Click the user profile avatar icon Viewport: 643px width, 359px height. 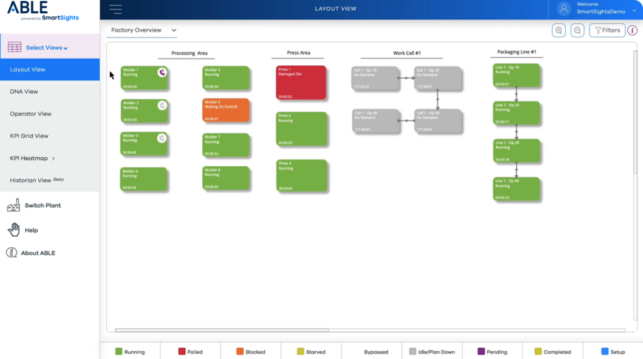[564, 9]
